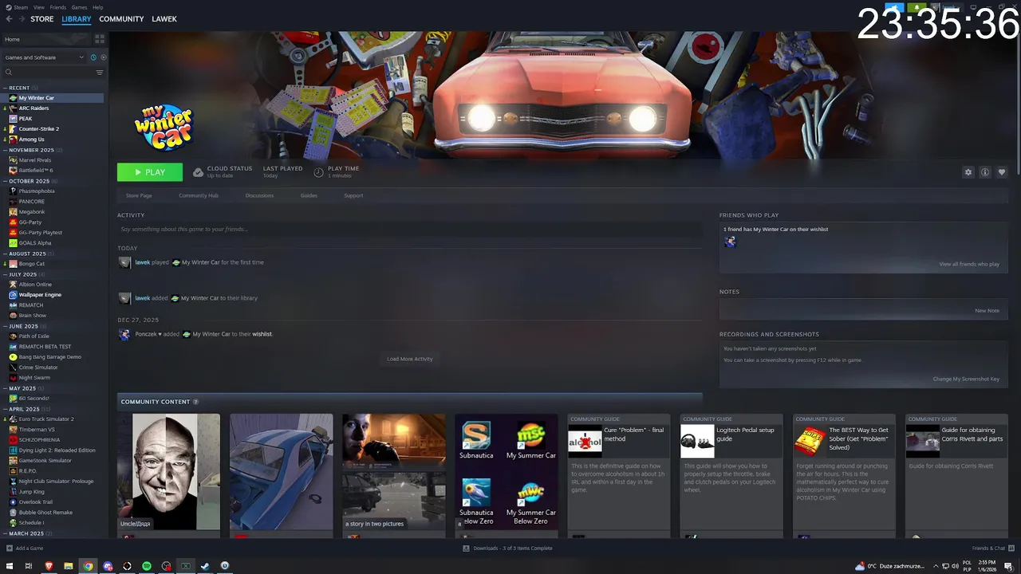1021x574 pixels.
Task: Navigate forward with the right arrow
Action: pos(21,19)
